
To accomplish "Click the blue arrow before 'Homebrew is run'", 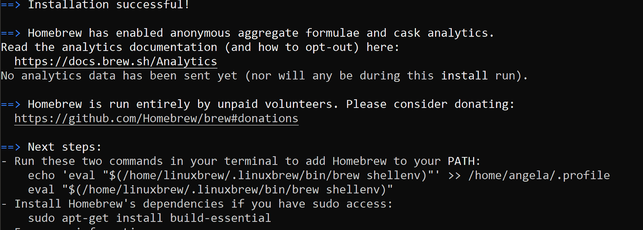I will click(x=10, y=104).
